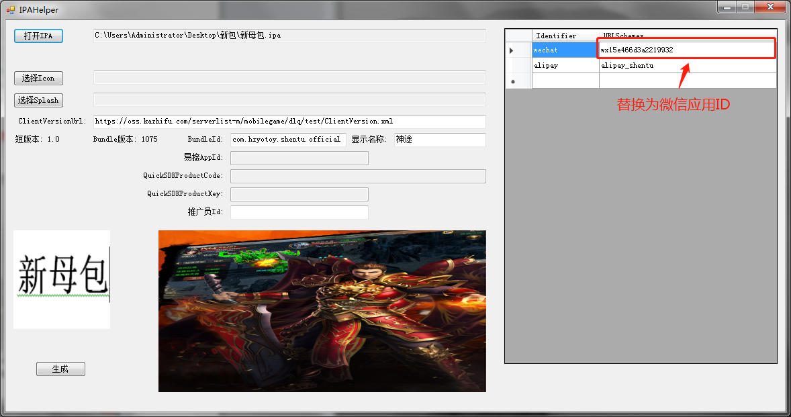Viewport: 791px width, 417px height.
Task: Click the empty Splash path field
Action: (x=289, y=100)
